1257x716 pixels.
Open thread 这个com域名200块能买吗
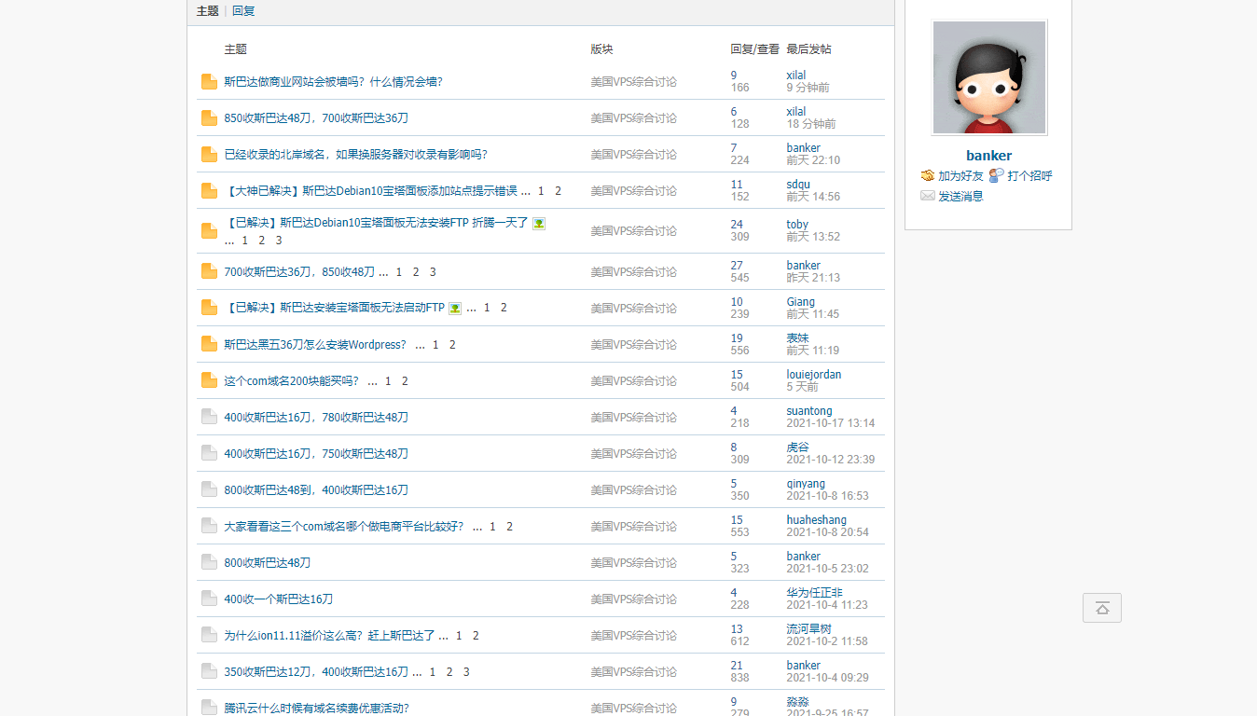[291, 381]
